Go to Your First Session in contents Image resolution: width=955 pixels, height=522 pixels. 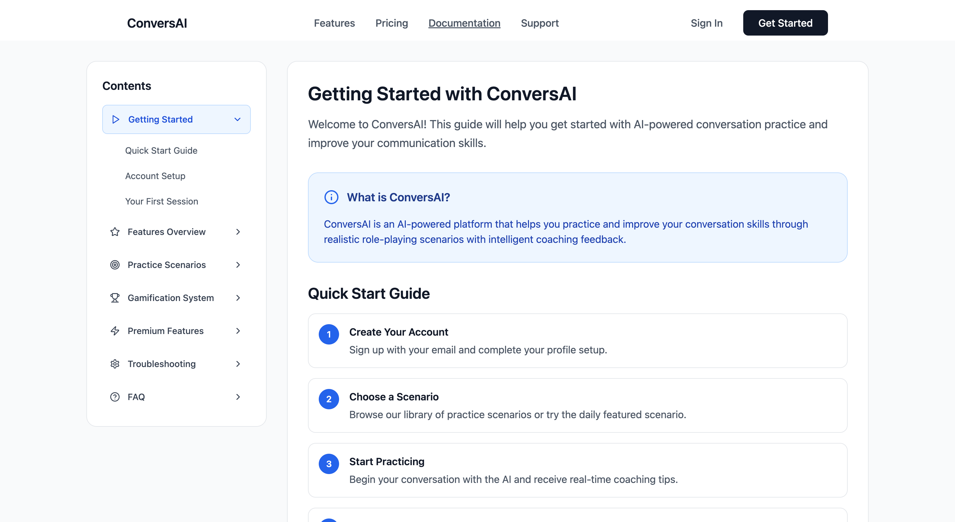162,201
